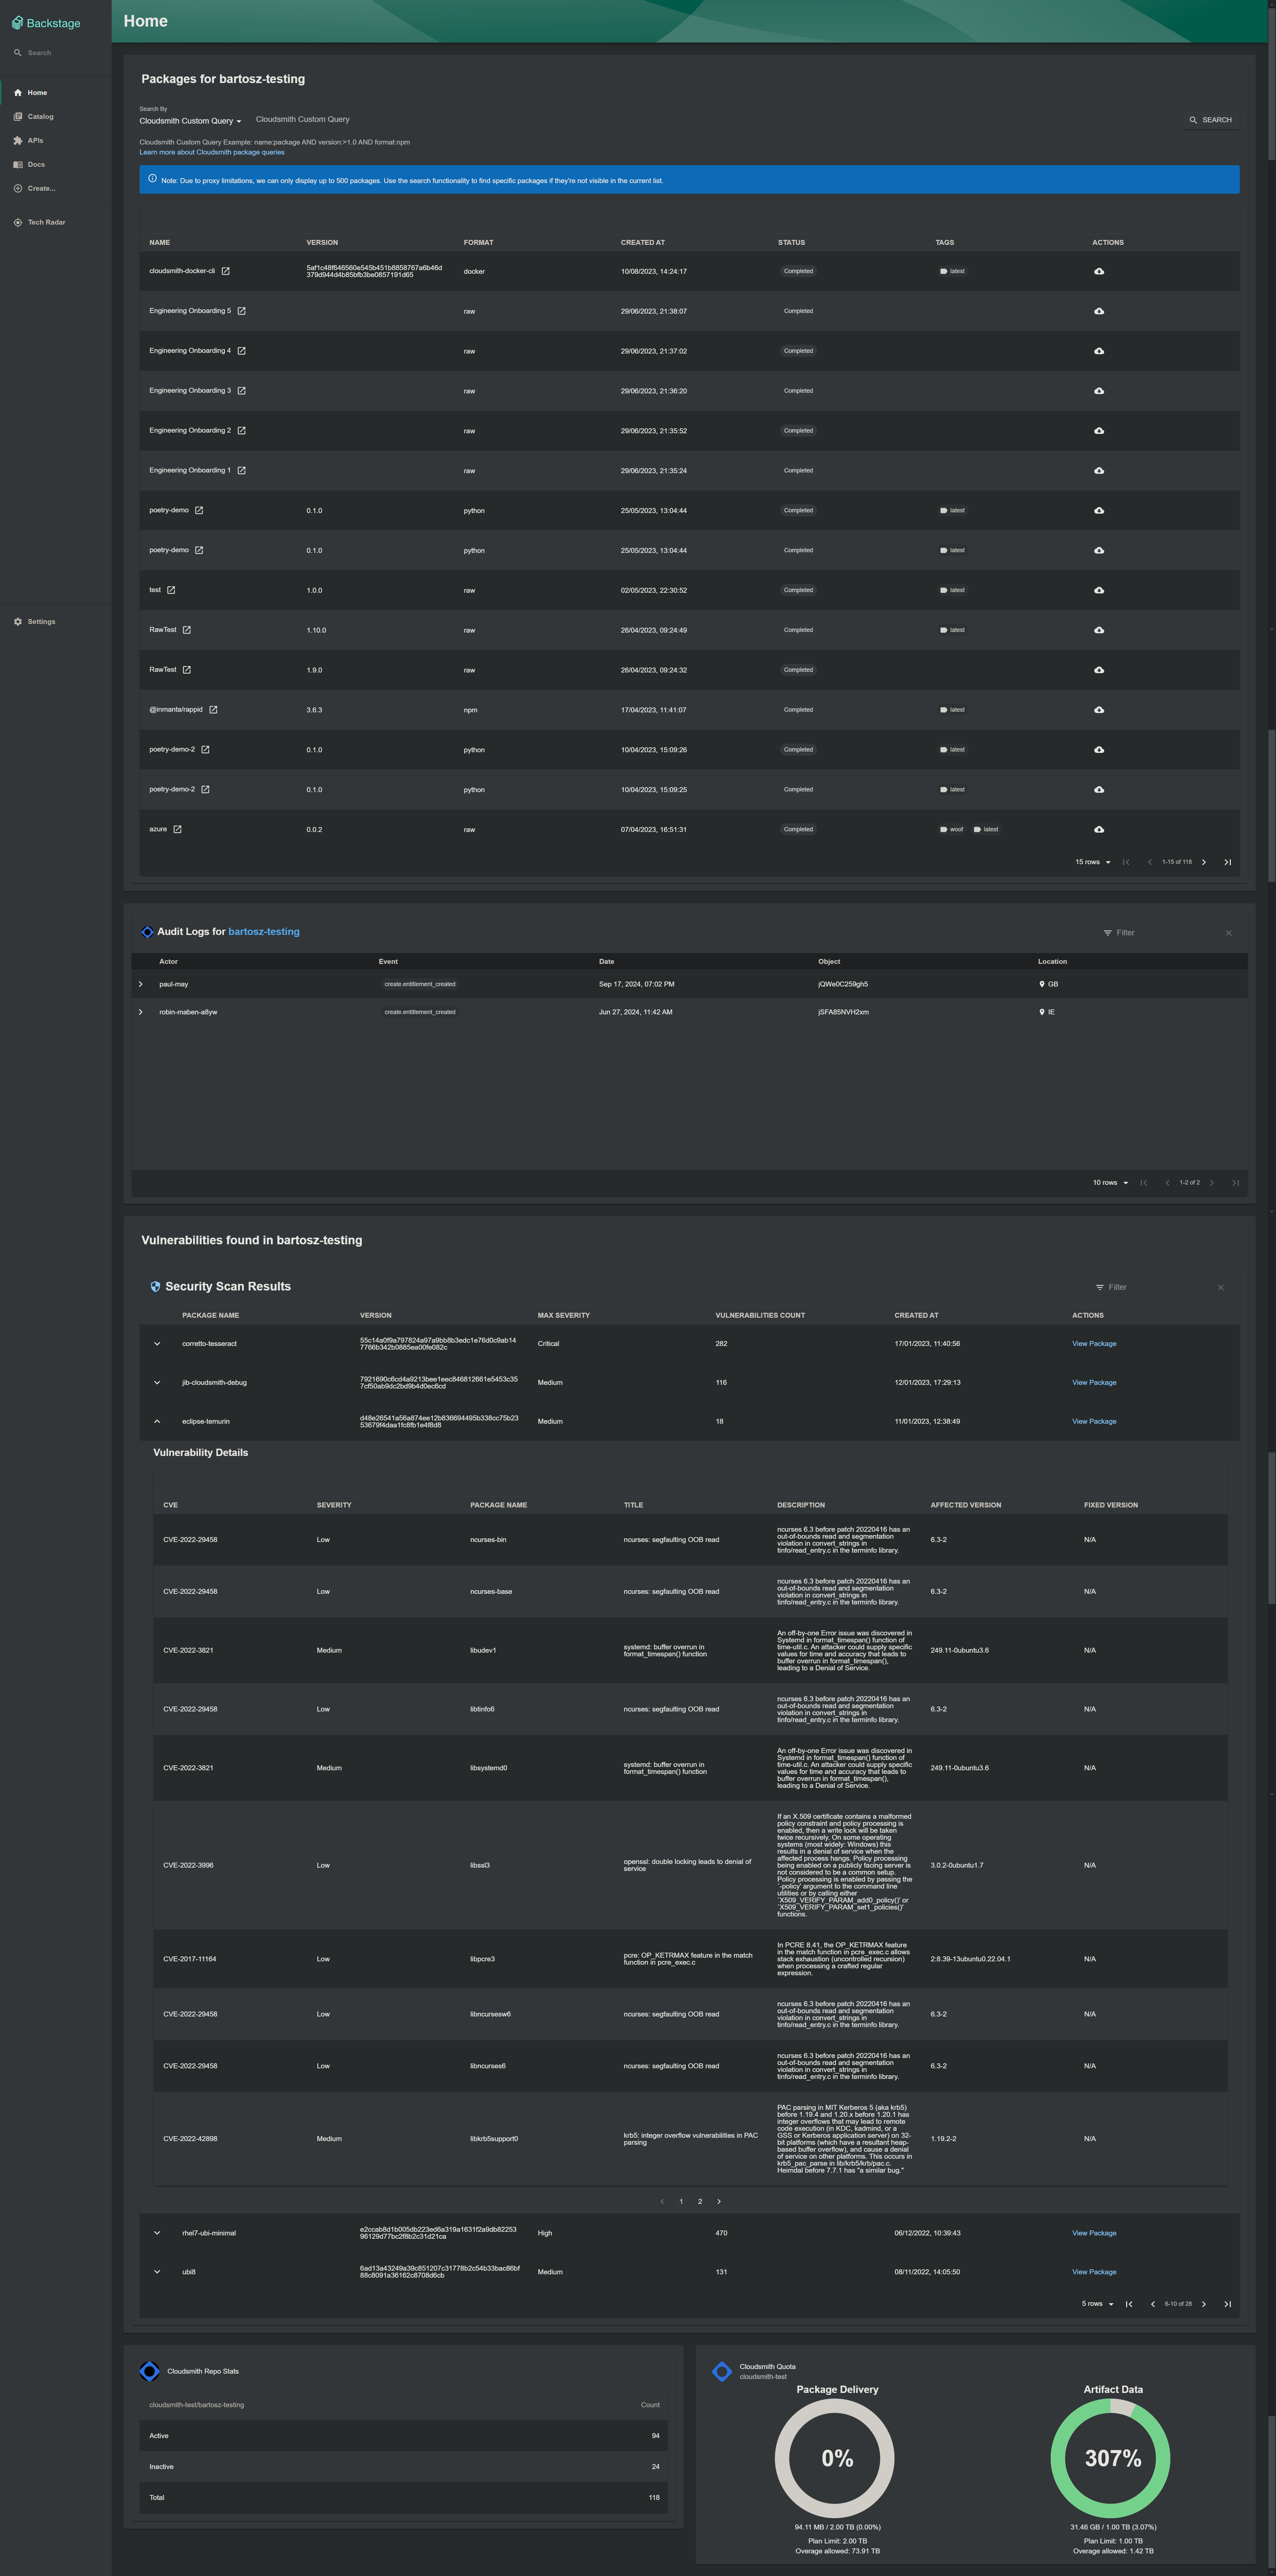Expand the corretto-tesseract scan row

(157, 1344)
